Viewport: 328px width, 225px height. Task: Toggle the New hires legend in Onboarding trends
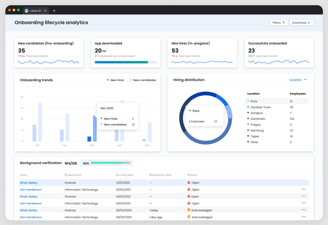coord(115,80)
